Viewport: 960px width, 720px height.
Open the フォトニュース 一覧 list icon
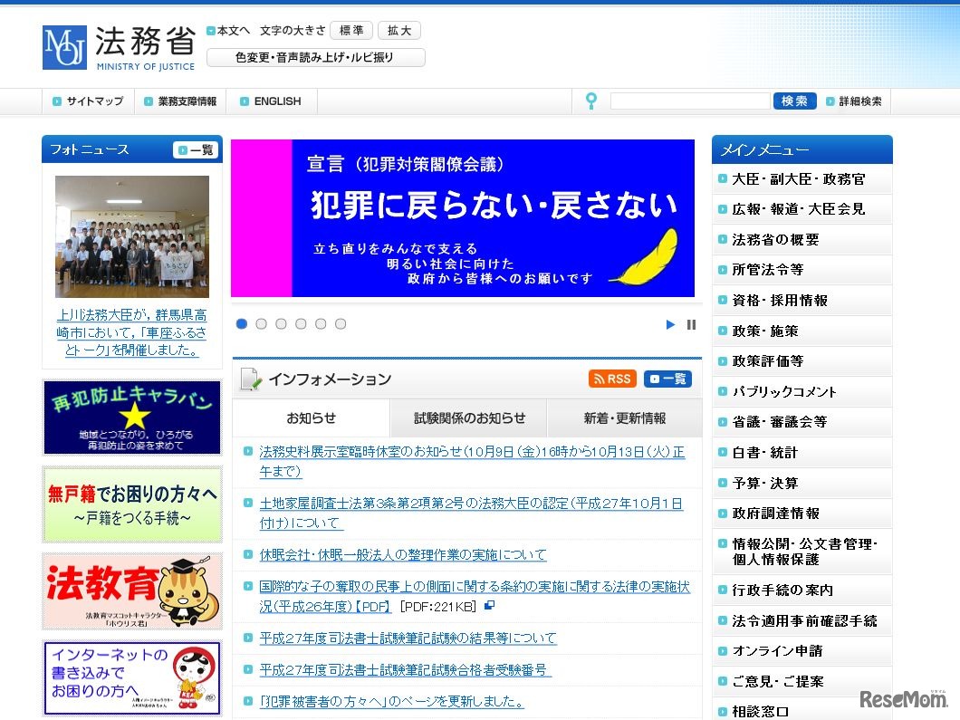tap(195, 149)
